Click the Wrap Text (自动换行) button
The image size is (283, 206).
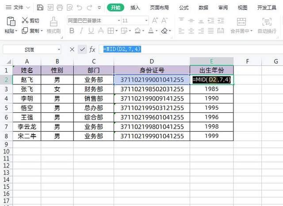(x=267, y=22)
